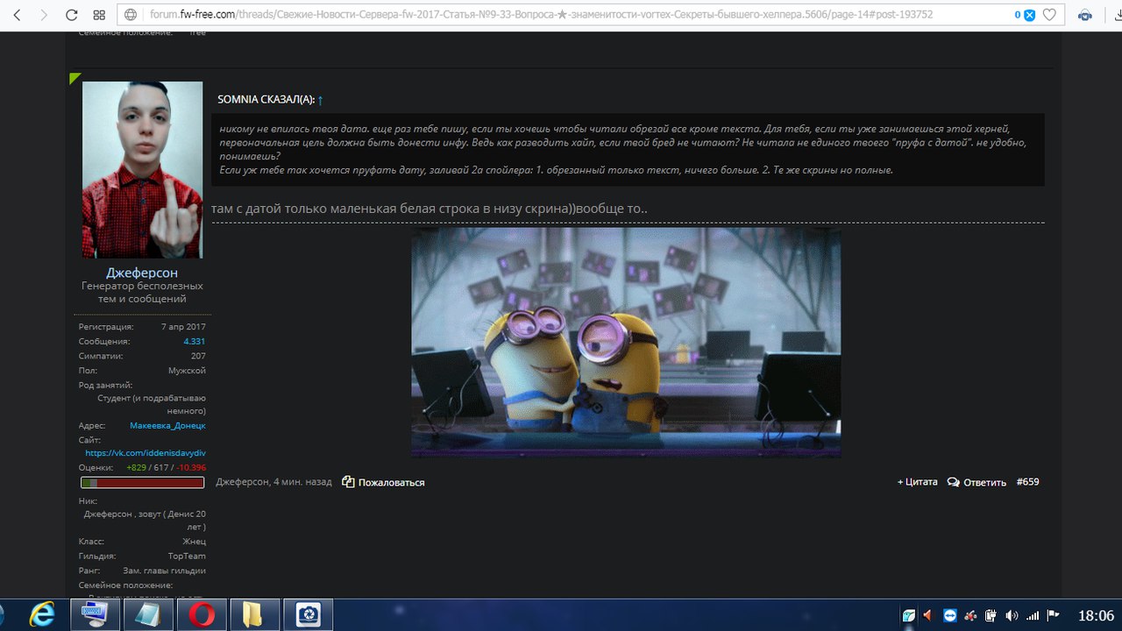1122x631 pixels.
Task: Open the computer monitor taskbar icon
Action: [x=95, y=614]
